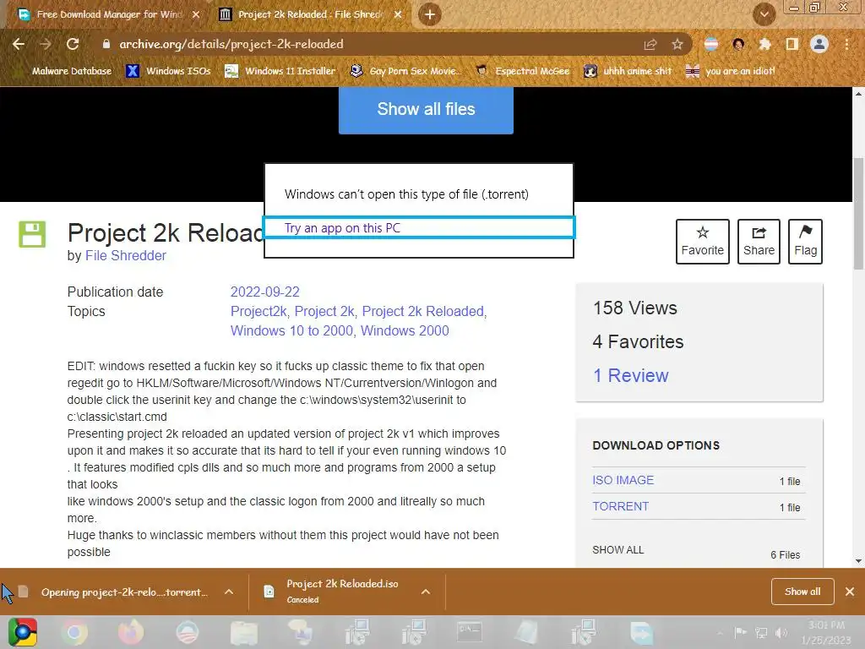This screenshot has width=865, height=649.
Task: Click the green floppy disk software icon
Action: (x=32, y=234)
